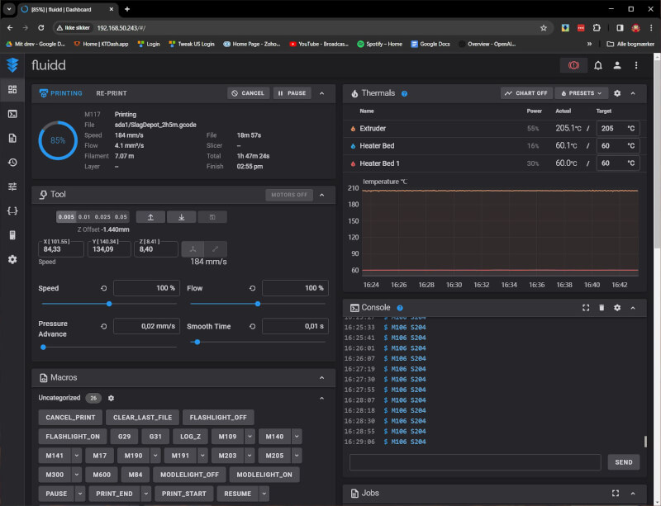This screenshot has height=506, width=661.
Task: Switch to the Re-Print tab
Action: pos(112,93)
